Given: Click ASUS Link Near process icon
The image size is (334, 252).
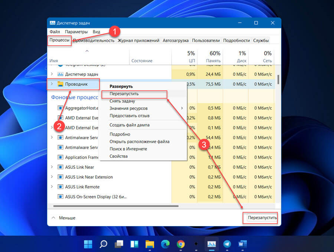Looking at the screenshot, I should (60, 167).
